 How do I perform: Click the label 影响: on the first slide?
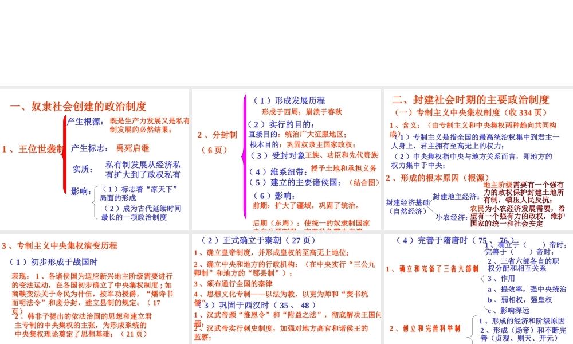pos(81,191)
